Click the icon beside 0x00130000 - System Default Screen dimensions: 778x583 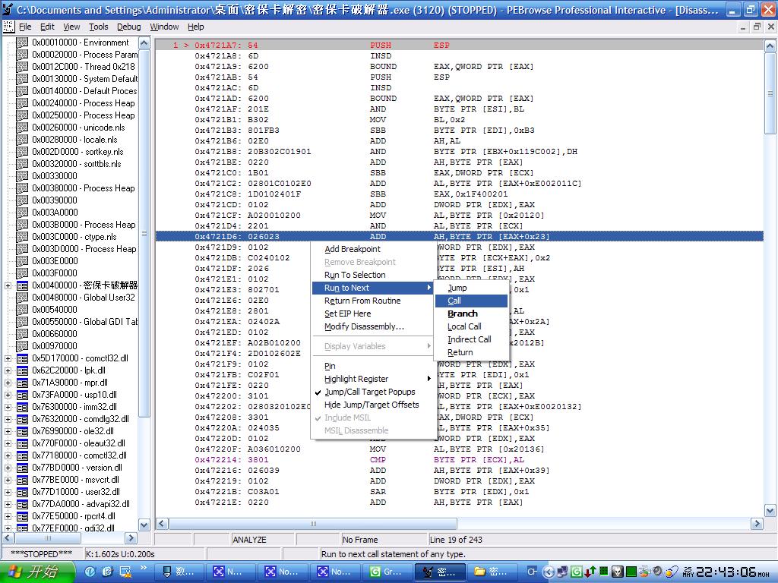22,79
